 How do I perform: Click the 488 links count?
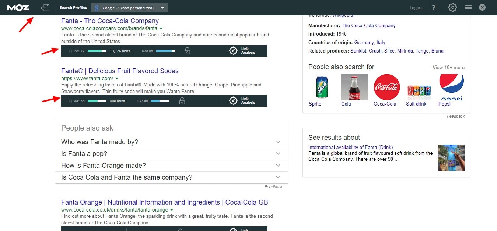tap(117, 101)
